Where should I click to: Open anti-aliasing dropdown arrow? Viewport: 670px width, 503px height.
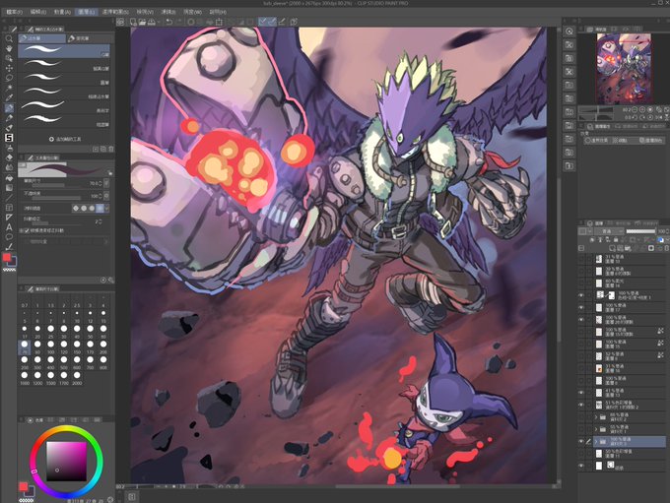[106, 208]
